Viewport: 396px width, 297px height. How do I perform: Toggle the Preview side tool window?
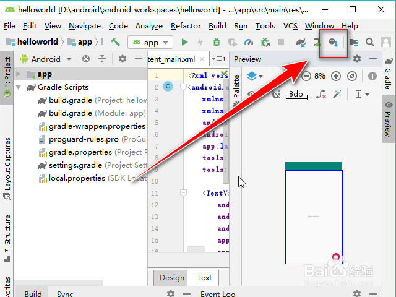(389, 119)
